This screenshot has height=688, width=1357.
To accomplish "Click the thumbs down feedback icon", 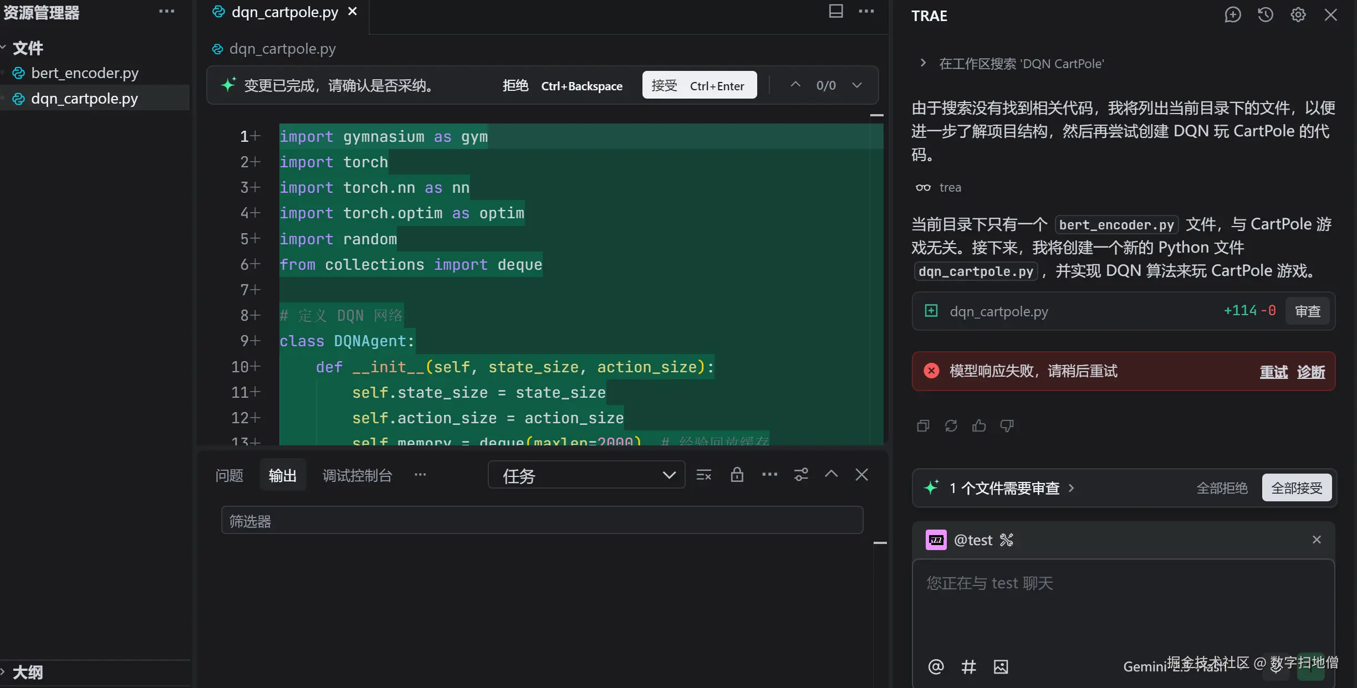I will pyautogui.click(x=1007, y=425).
